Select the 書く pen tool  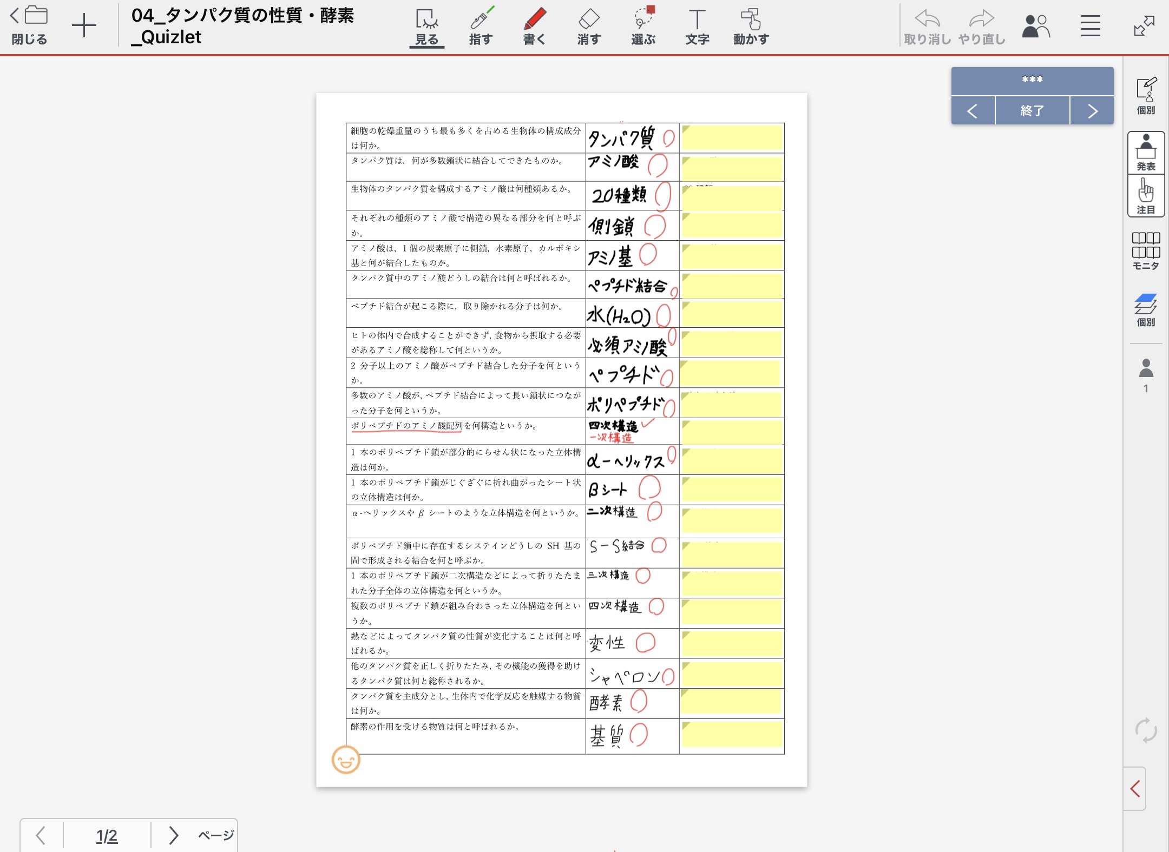click(x=534, y=26)
